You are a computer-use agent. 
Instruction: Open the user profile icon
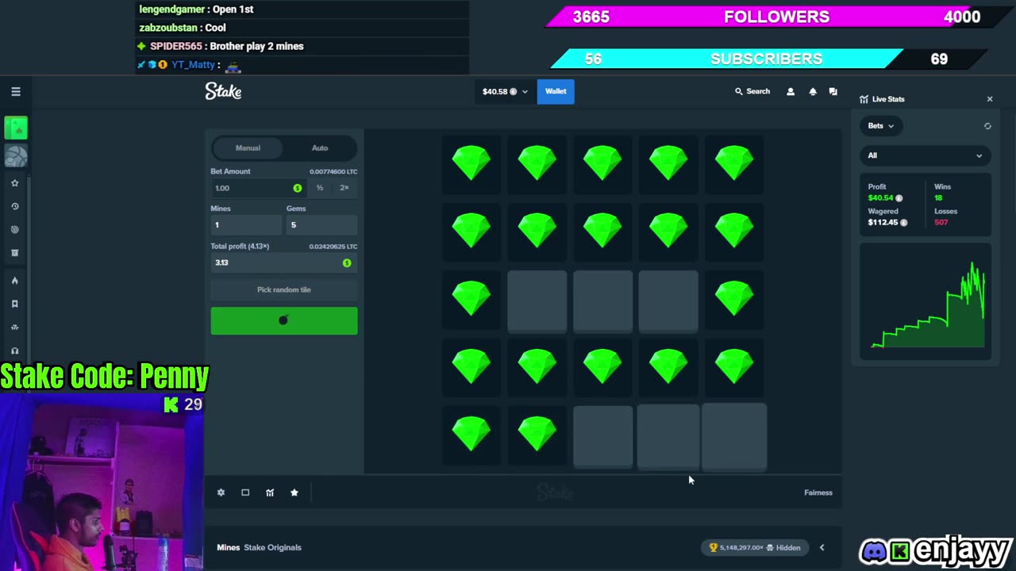[790, 91]
